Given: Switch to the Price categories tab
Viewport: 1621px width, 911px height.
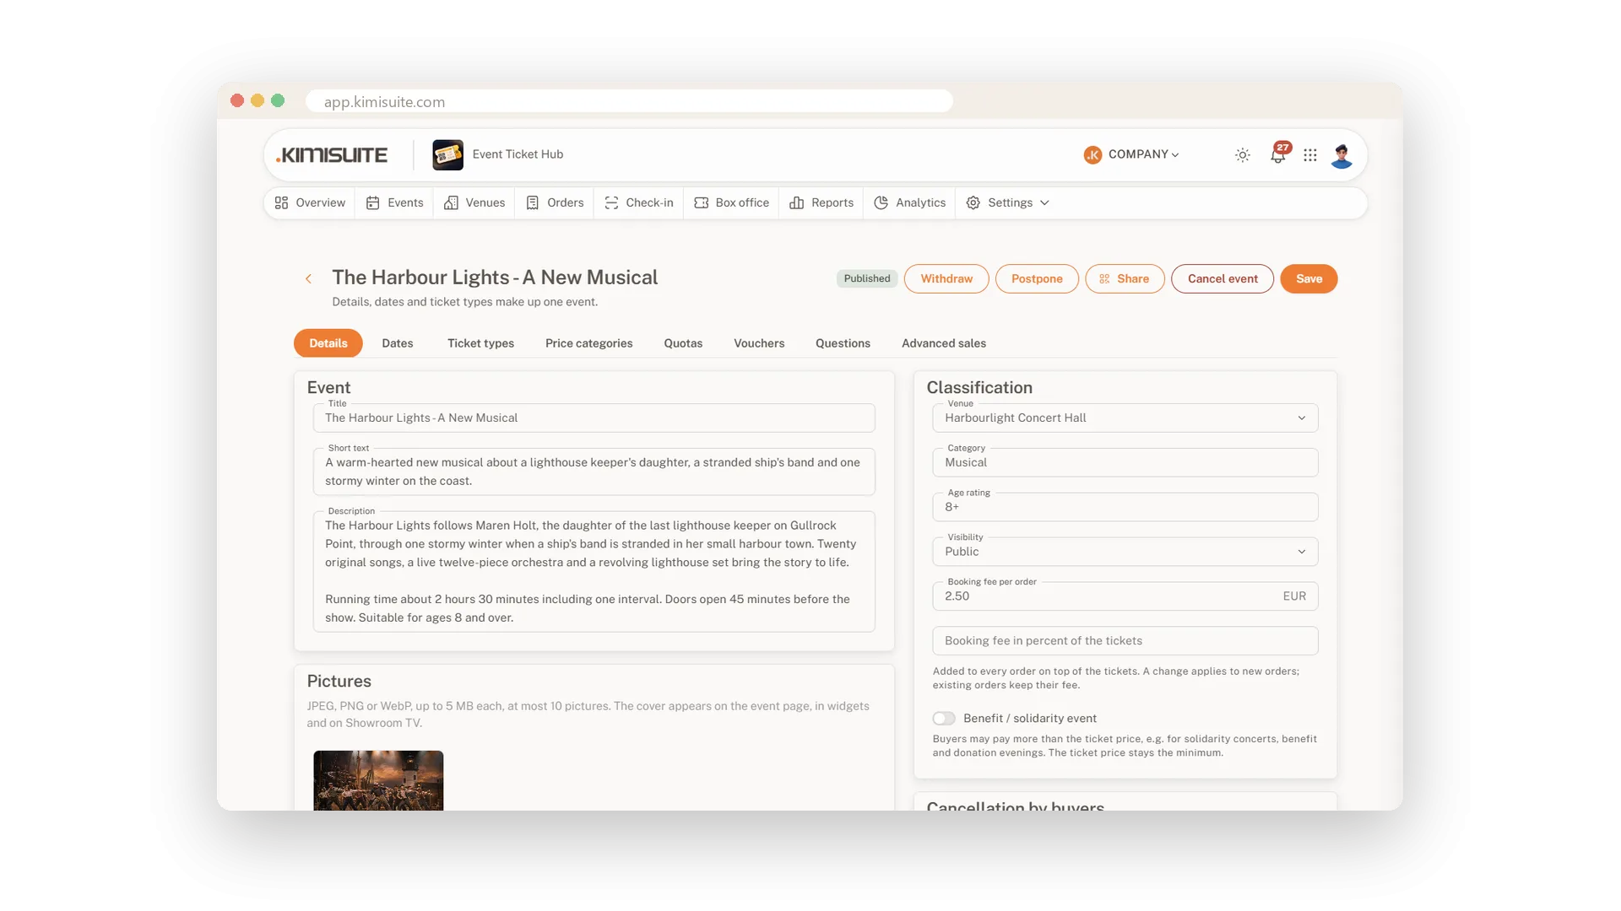Looking at the screenshot, I should coord(588,344).
